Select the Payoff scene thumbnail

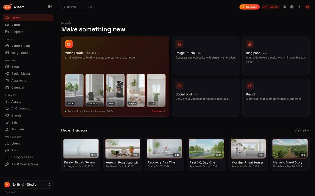click(x=136, y=90)
